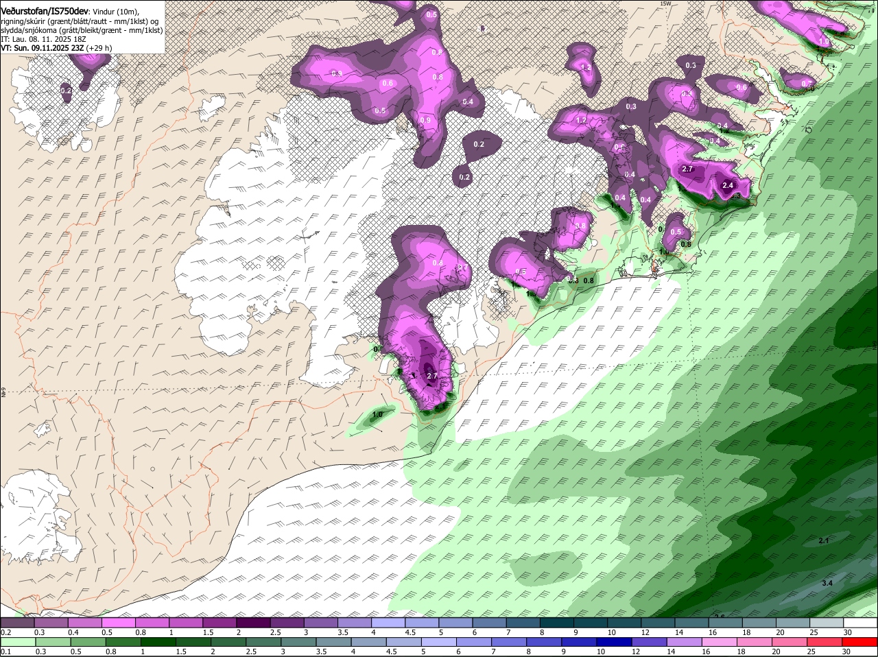878x657 pixels.
Task: Pick the grey-green 3 swatch in rain legend
Action: [x=298, y=642]
